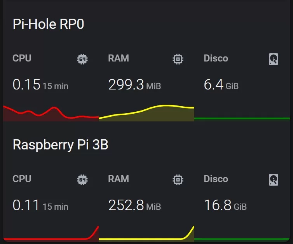The width and height of the screenshot is (293, 244).
Task: Click the Disco label under Raspberry Pi 3B
Action: tap(216, 179)
